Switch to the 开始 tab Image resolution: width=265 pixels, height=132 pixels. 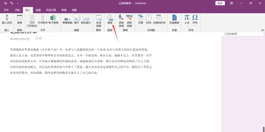click(x=18, y=10)
